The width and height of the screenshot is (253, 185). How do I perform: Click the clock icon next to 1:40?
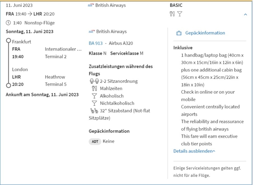click(x=8, y=23)
